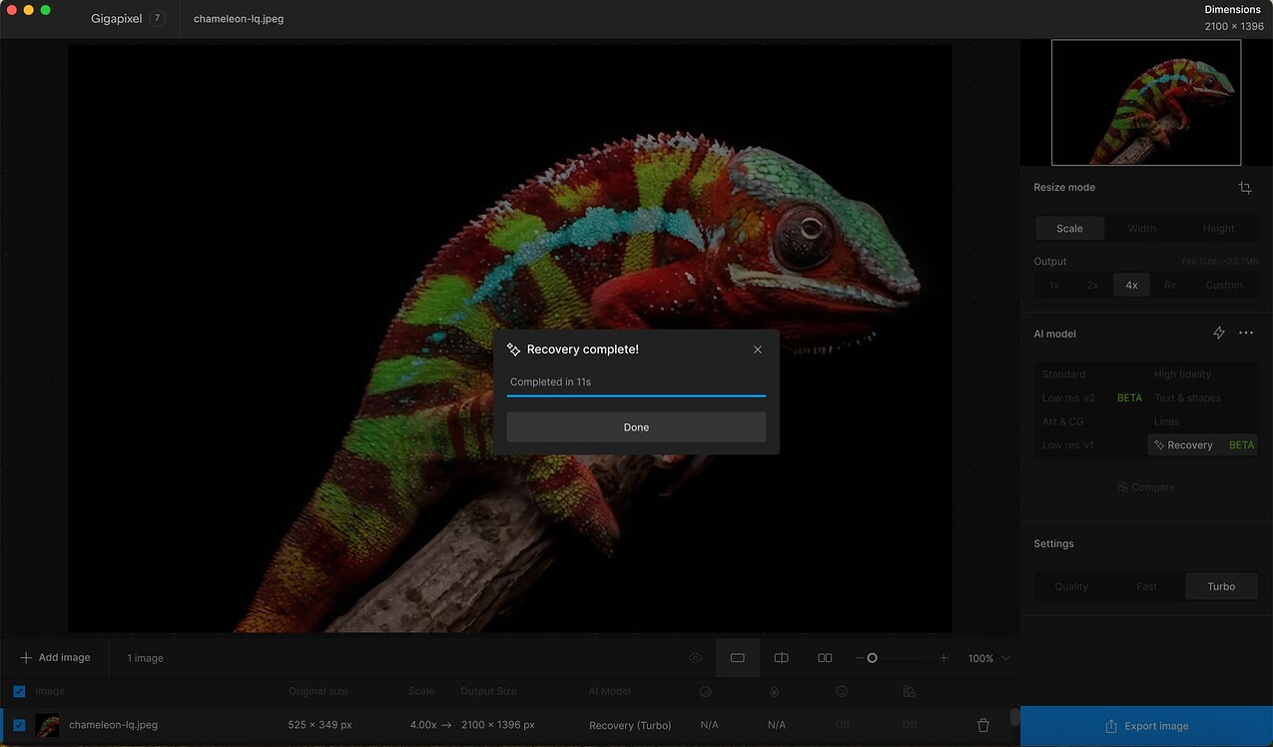This screenshot has width=1273, height=747.
Task: Open the three-dots AI model options menu
Action: [1246, 333]
